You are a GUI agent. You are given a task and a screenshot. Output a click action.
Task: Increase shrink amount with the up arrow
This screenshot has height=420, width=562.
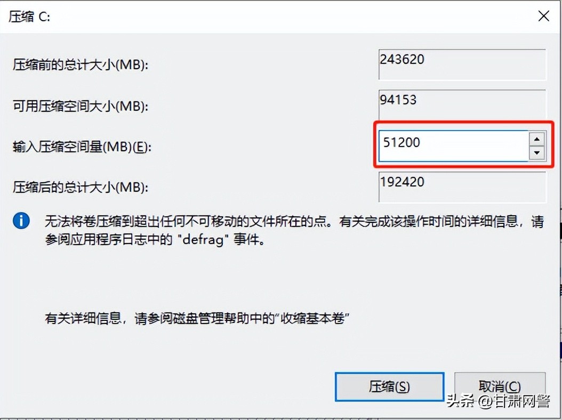536,139
